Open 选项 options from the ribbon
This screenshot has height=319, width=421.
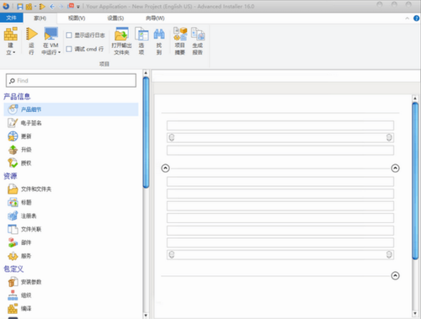(x=141, y=41)
